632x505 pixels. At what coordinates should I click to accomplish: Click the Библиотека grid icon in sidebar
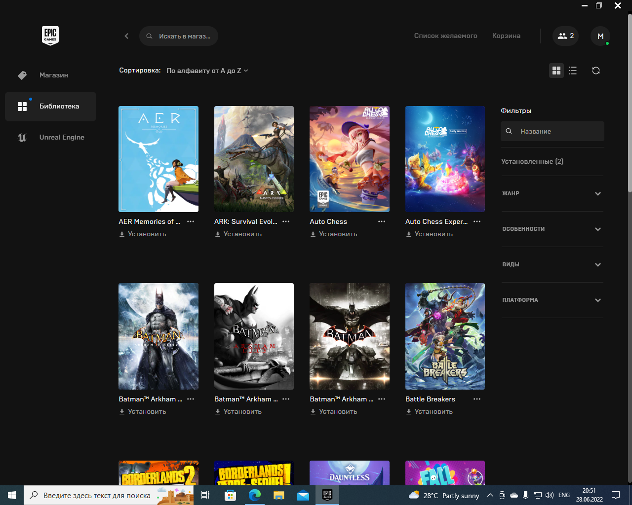coord(22,107)
